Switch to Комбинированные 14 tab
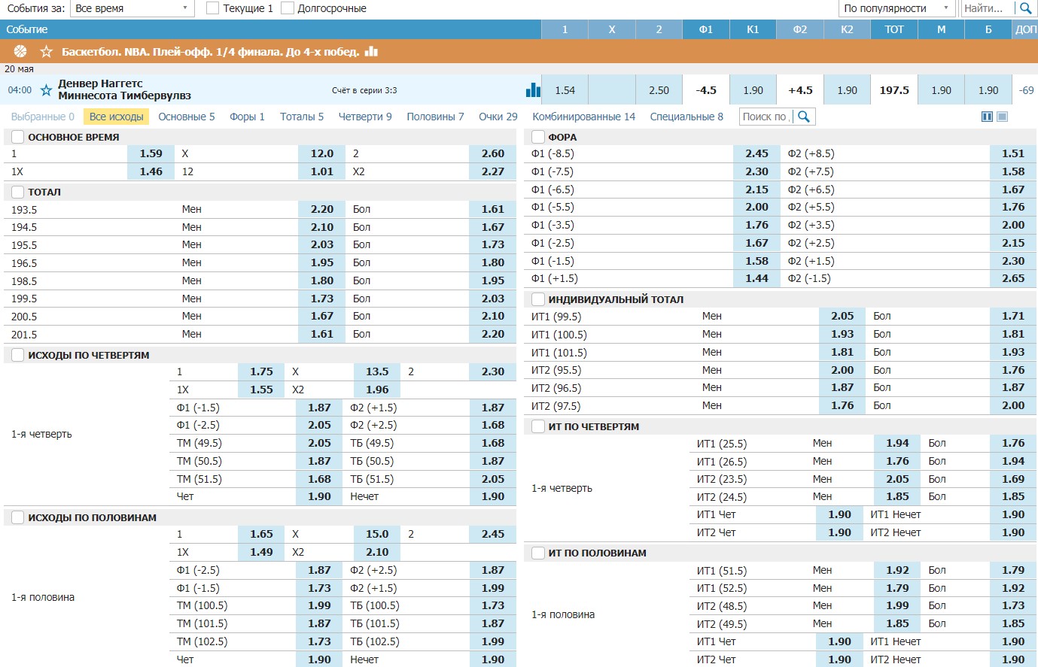This screenshot has height=667, width=1038. coord(584,117)
